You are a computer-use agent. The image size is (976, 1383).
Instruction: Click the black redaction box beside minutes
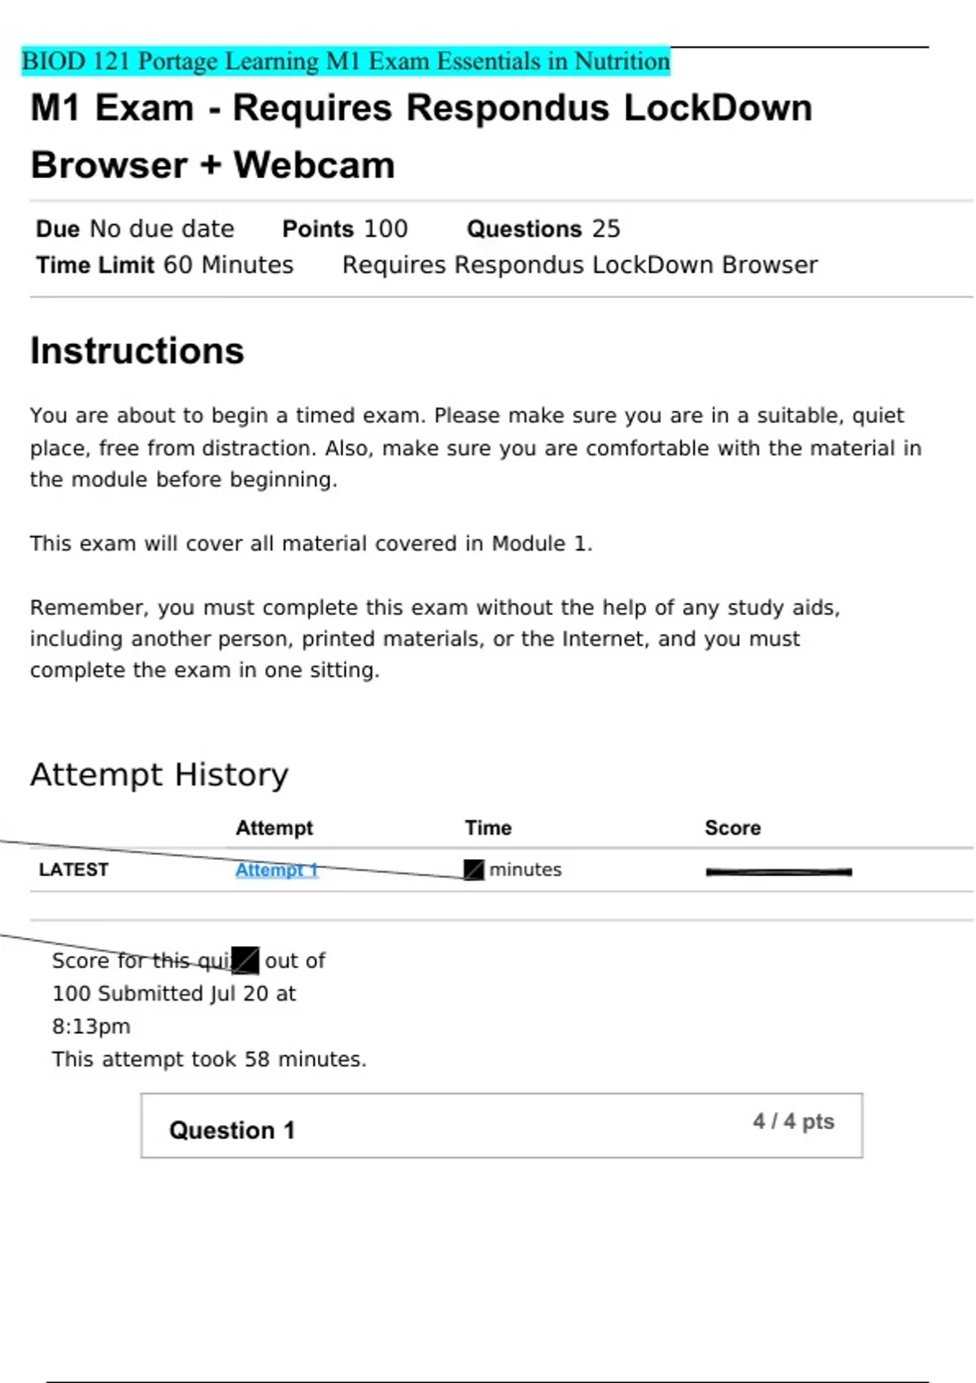coord(473,870)
